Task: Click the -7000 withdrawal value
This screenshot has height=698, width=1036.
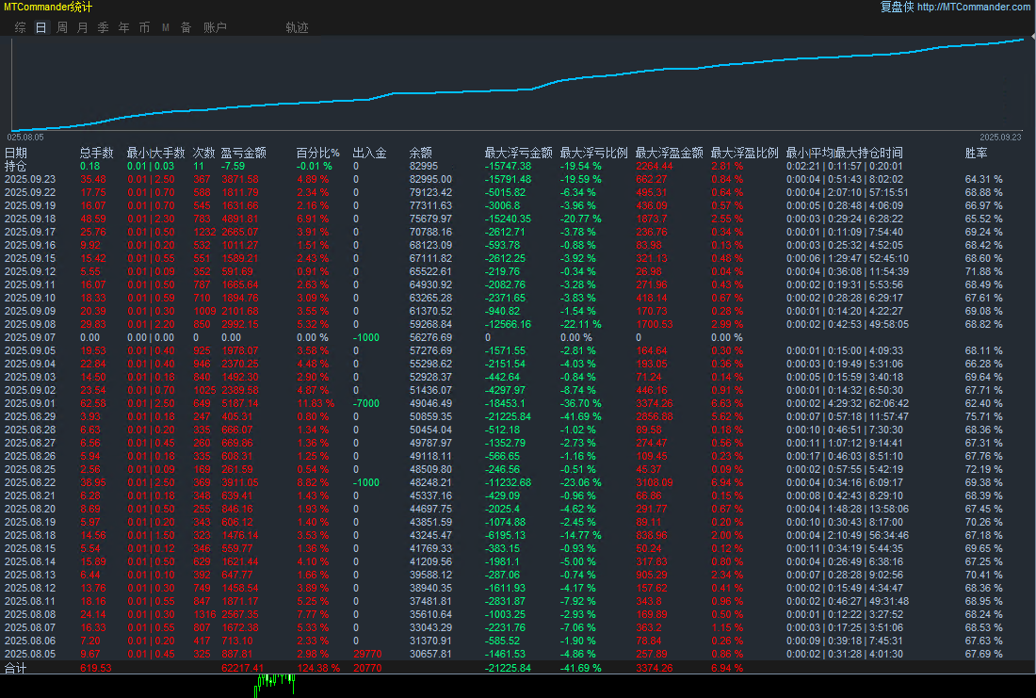Action: (366, 403)
